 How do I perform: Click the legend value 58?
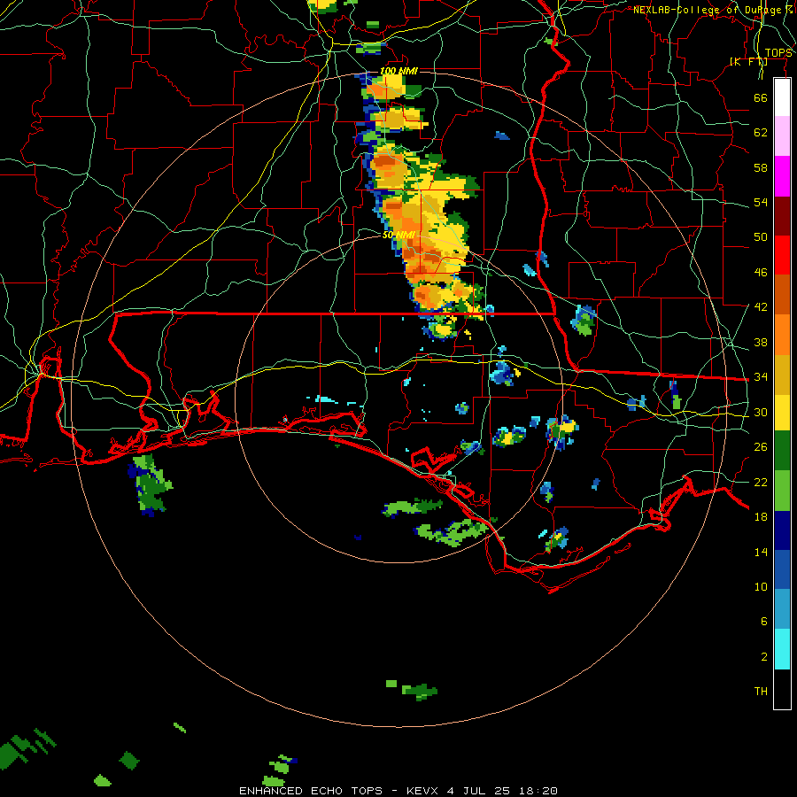tap(761, 167)
